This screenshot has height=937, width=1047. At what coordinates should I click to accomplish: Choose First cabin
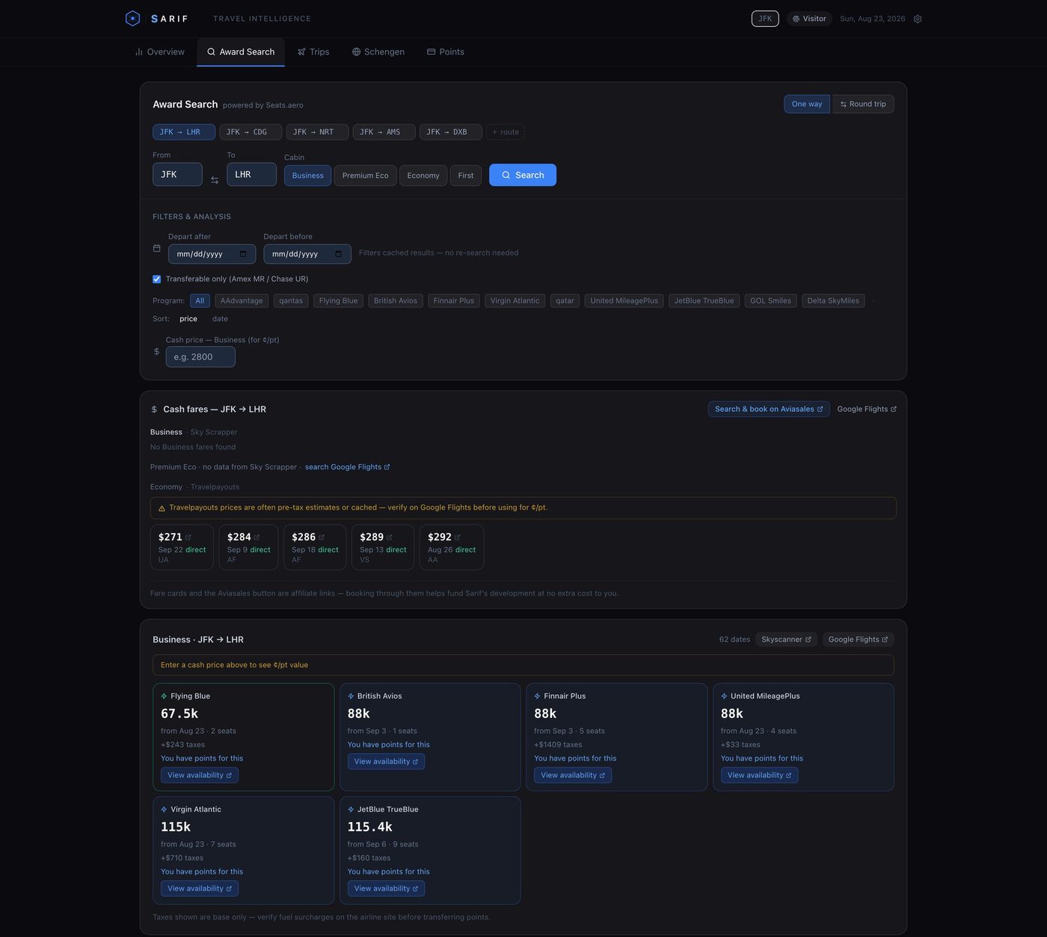click(465, 176)
